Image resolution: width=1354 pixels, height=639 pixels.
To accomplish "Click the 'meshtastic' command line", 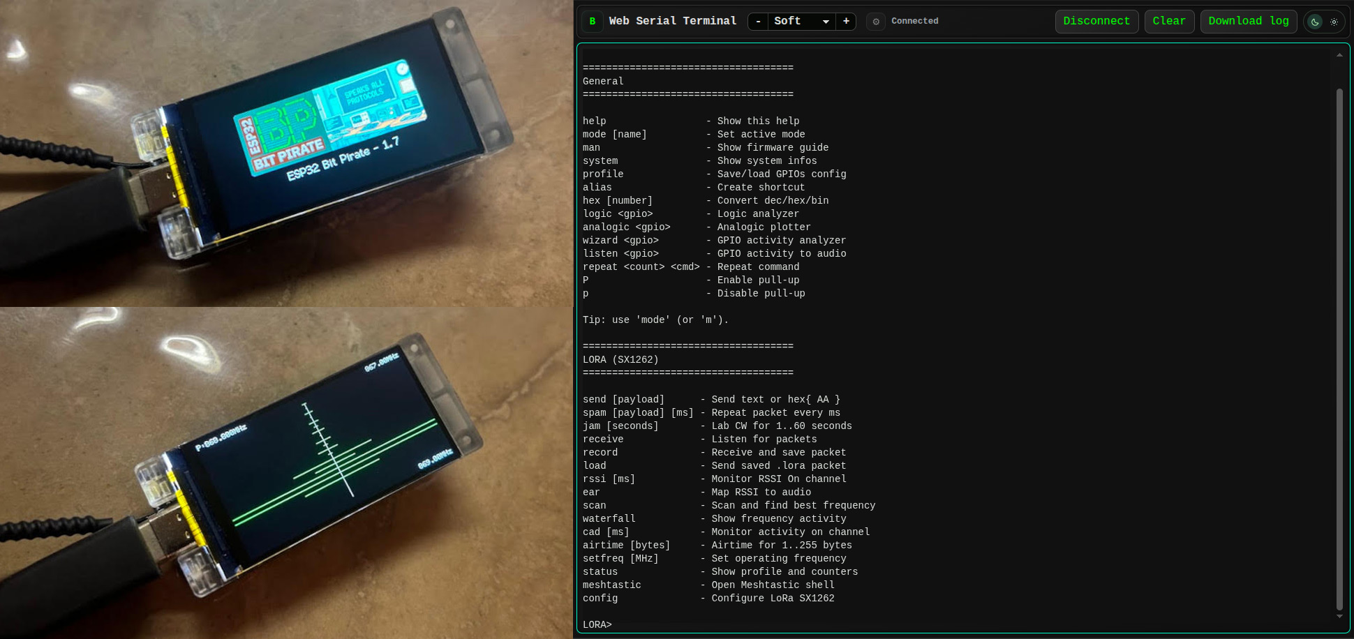I will (708, 585).
